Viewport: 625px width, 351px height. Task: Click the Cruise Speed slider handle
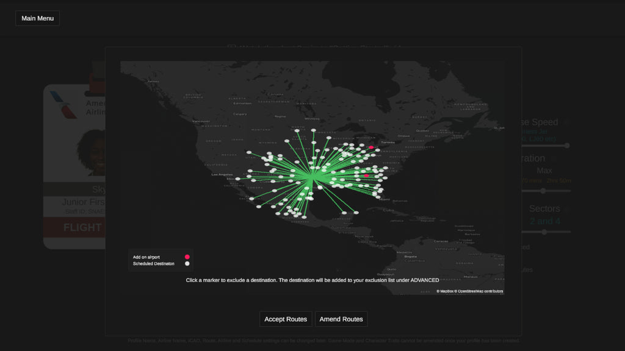tap(567, 146)
